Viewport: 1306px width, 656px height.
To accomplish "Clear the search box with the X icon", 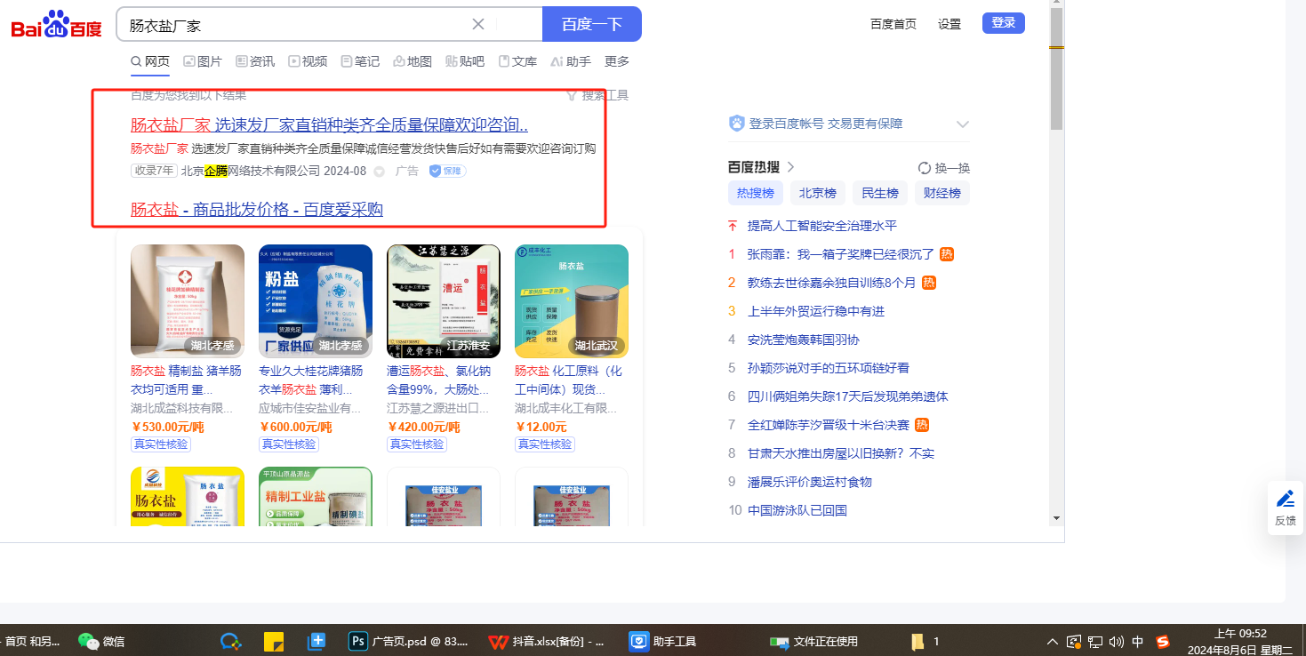I will tap(478, 24).
